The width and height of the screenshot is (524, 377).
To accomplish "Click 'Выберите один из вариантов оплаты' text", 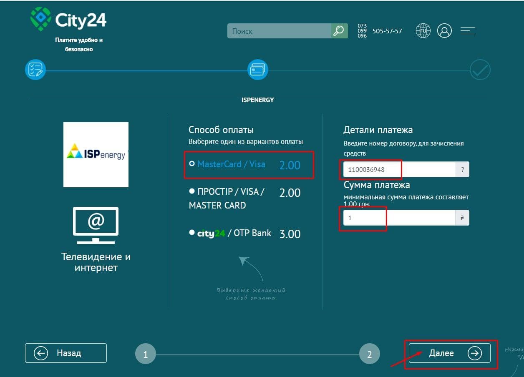I will pos(246,142).
